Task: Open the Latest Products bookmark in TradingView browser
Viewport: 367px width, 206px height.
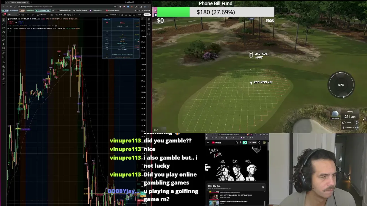Action: 64,11
